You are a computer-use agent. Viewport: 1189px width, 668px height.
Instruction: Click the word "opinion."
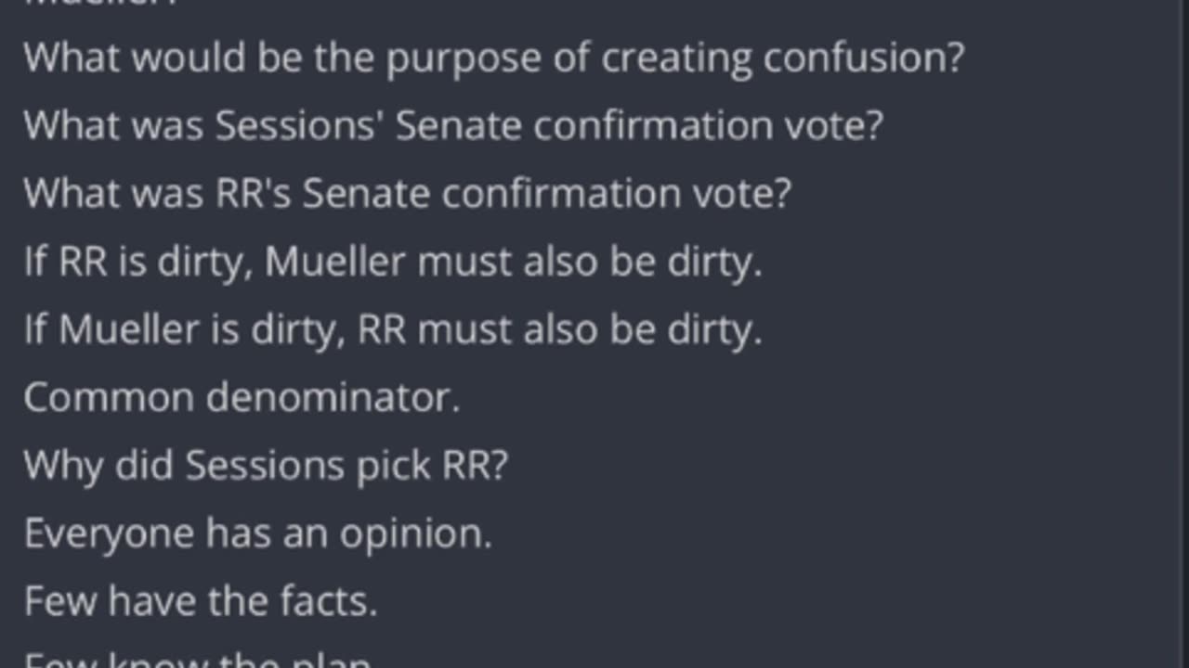[x=415, y=533]
